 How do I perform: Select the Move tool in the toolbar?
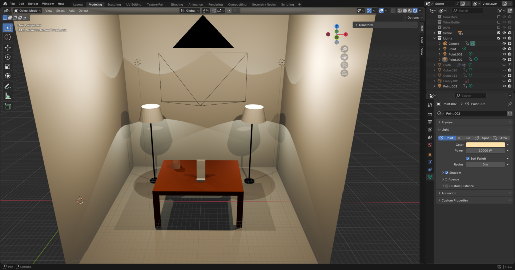point(8,48)
